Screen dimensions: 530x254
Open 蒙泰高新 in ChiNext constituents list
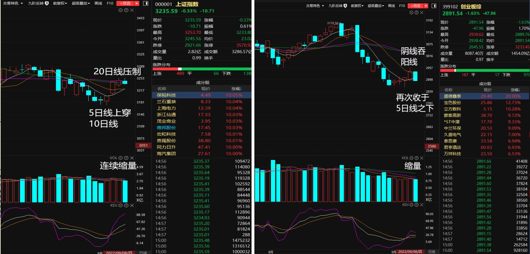485,115
